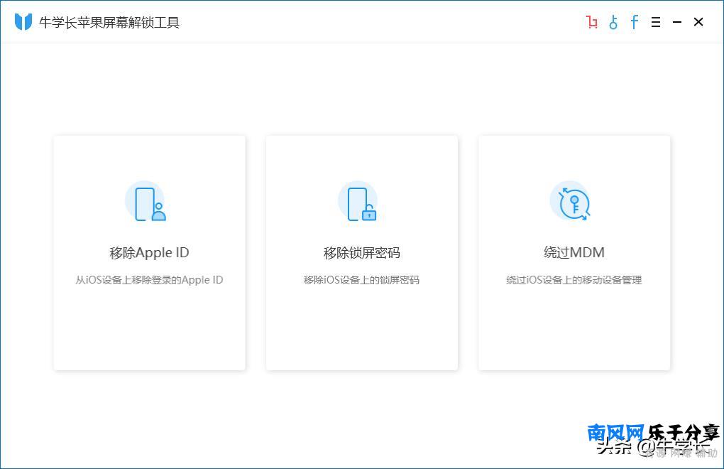Click the blue app logo top left
724x469 pixels.
pyautogui.click(x=23, y=21)
